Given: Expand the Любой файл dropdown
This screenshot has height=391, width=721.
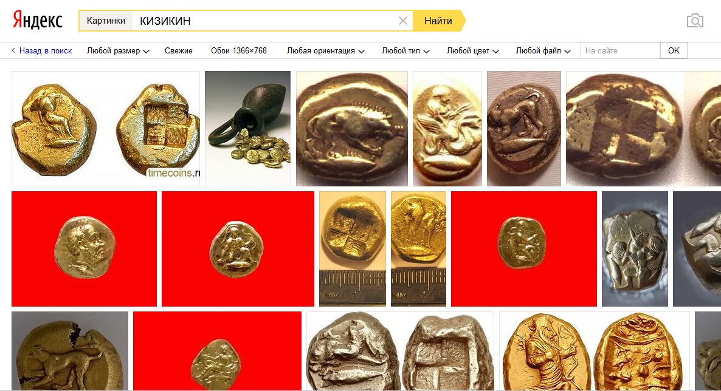Looking at the screenshot, I should (543, 51).
